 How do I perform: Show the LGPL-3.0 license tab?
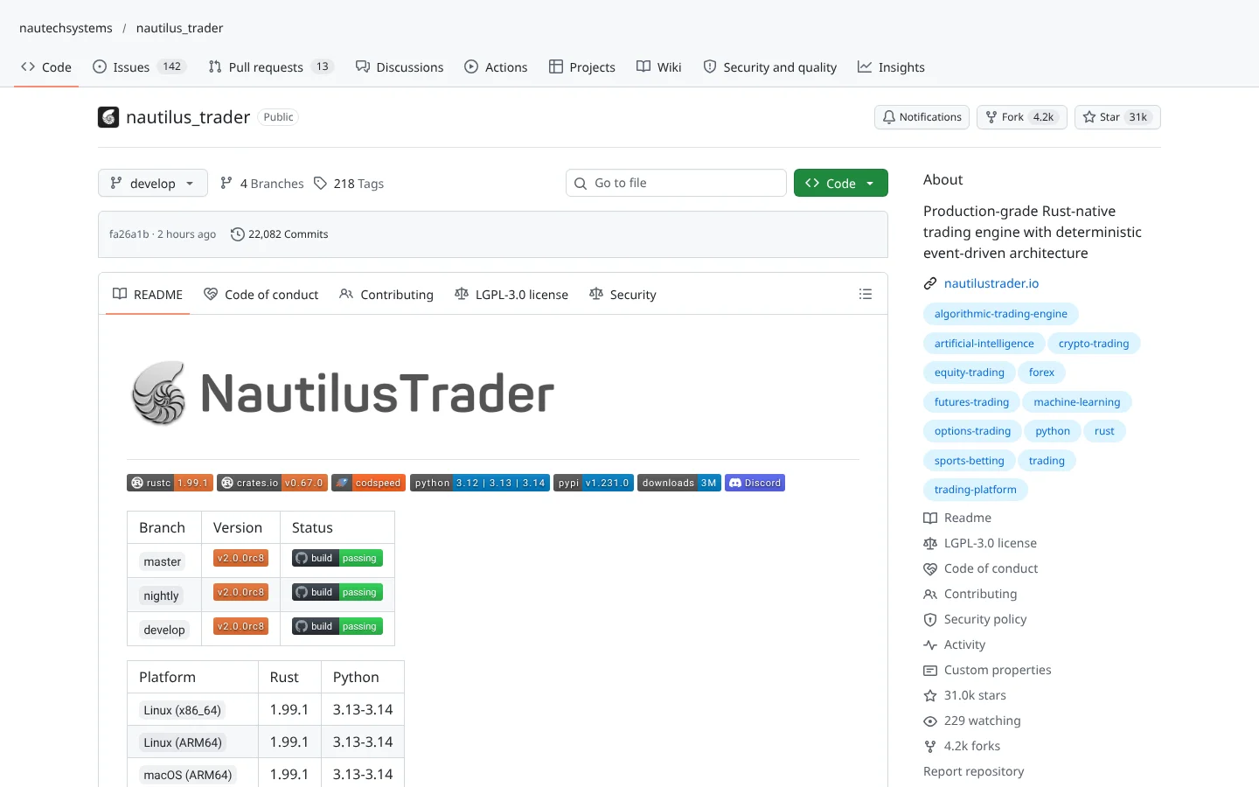click(x=511, y=295)
